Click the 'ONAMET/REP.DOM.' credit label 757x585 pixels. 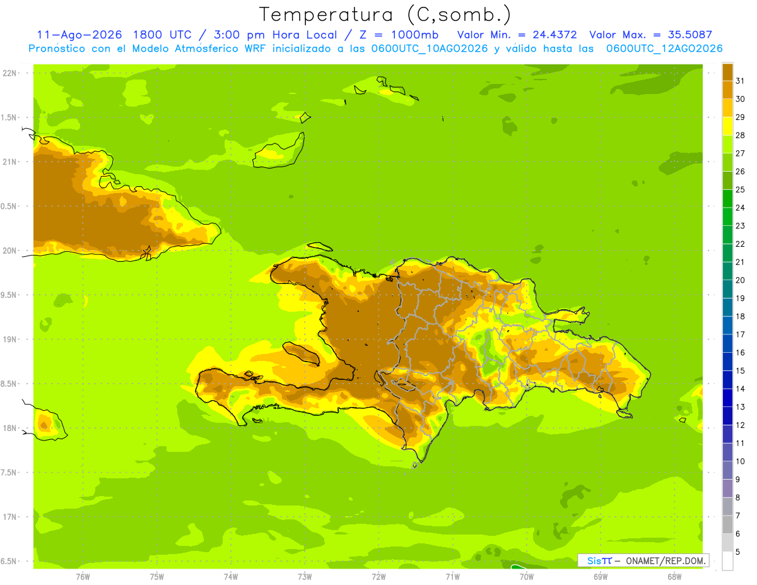[666, 560]
